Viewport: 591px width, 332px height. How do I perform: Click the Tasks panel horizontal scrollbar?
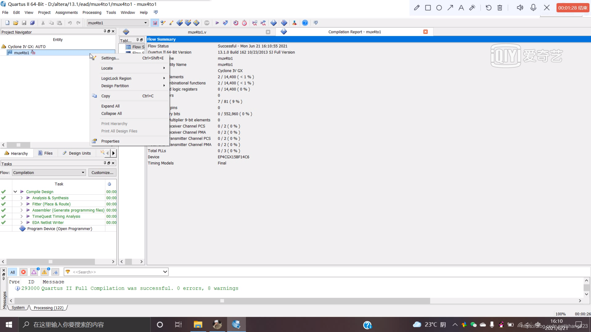click(50, 262)
